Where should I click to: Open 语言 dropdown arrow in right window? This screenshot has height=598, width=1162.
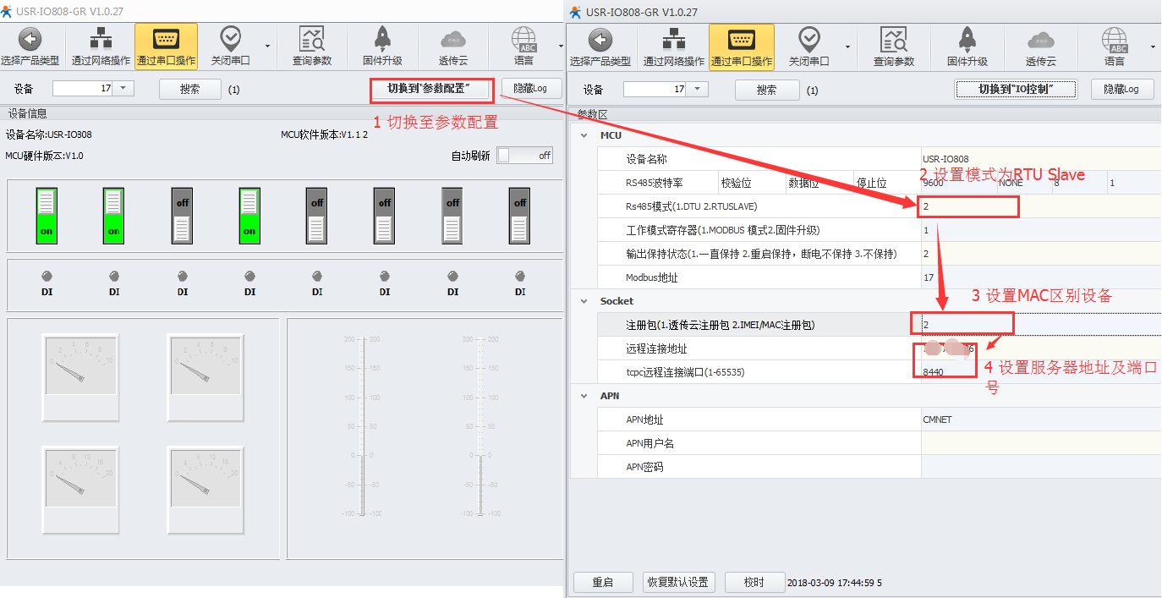click(x=1153, y=47)
